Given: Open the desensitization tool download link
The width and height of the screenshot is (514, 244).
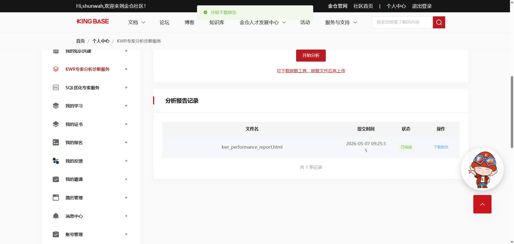Looking at the screenshot, I should 311,71.
